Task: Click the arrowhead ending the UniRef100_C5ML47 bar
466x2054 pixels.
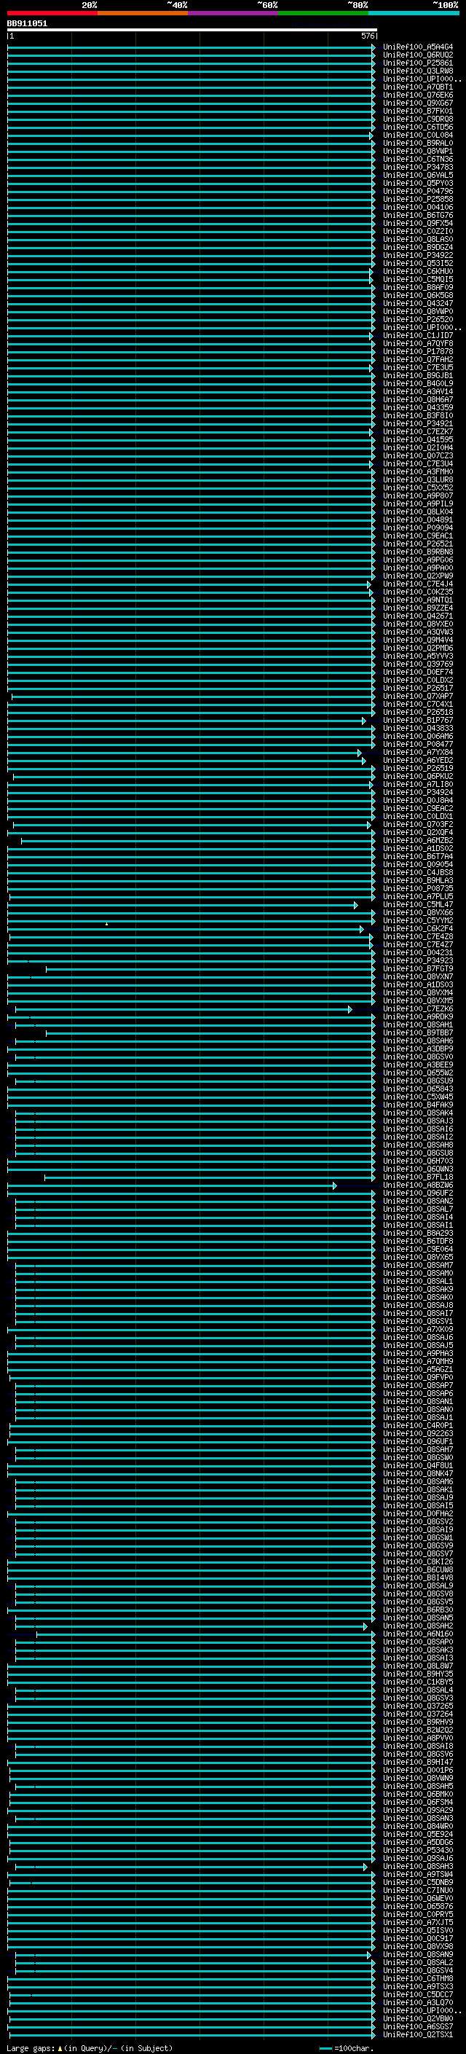Action: pos(356,905)
